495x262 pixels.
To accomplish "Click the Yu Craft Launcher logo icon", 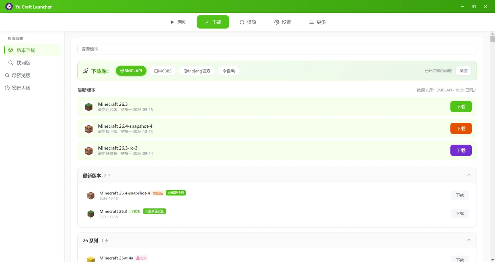I will click(x=9, y=7).
